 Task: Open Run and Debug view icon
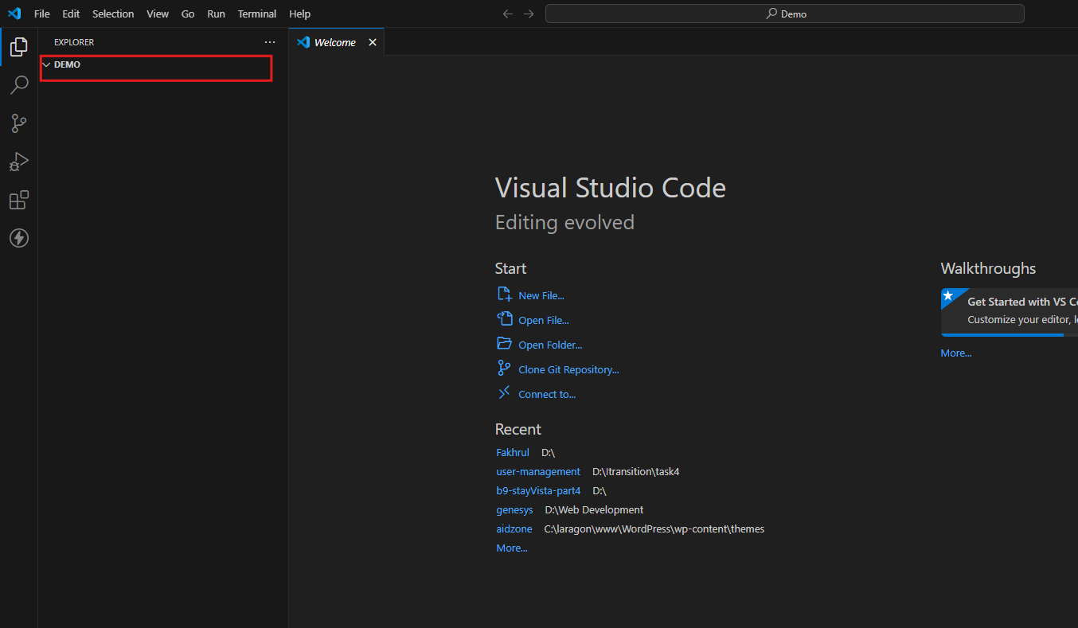pyautogui.click(x=18, y=162)
